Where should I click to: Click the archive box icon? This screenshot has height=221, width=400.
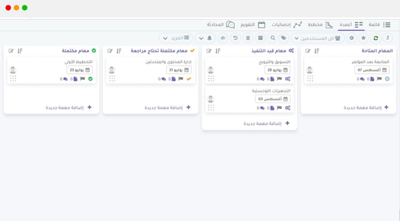click(x=261, y=38)
